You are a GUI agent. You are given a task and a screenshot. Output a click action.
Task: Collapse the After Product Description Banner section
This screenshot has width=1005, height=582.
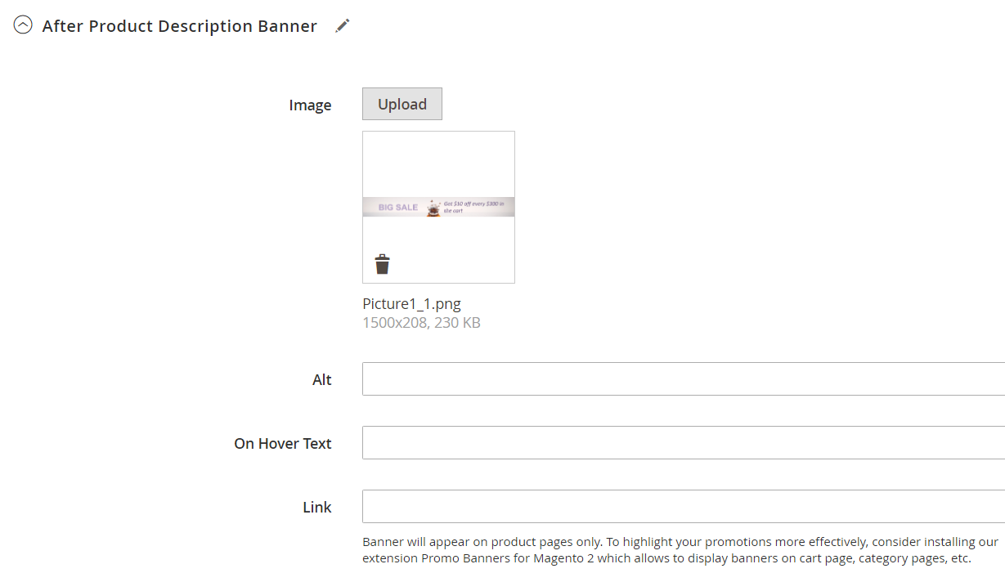[x=23, y=25]
